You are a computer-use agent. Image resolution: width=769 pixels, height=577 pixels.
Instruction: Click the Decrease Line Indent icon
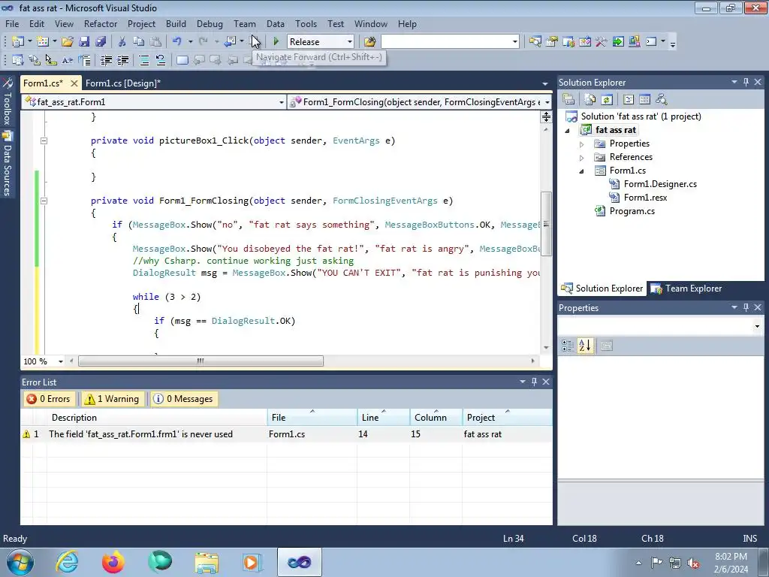(106, 60)
